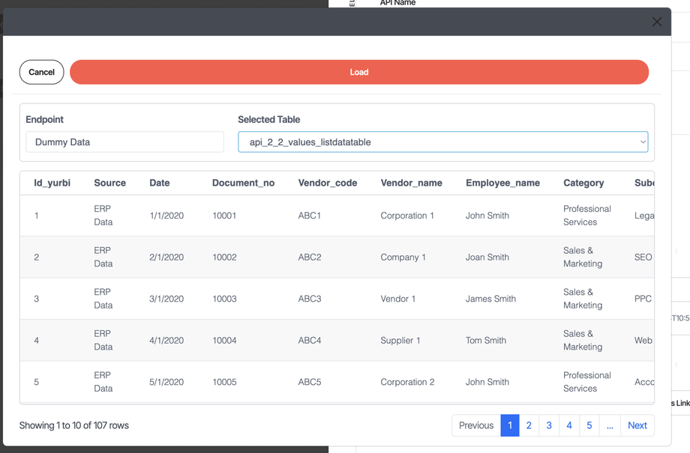Click the Next pagination link
Screen dimensions: 690x453
pyautogui.click(x=637, y=425)
